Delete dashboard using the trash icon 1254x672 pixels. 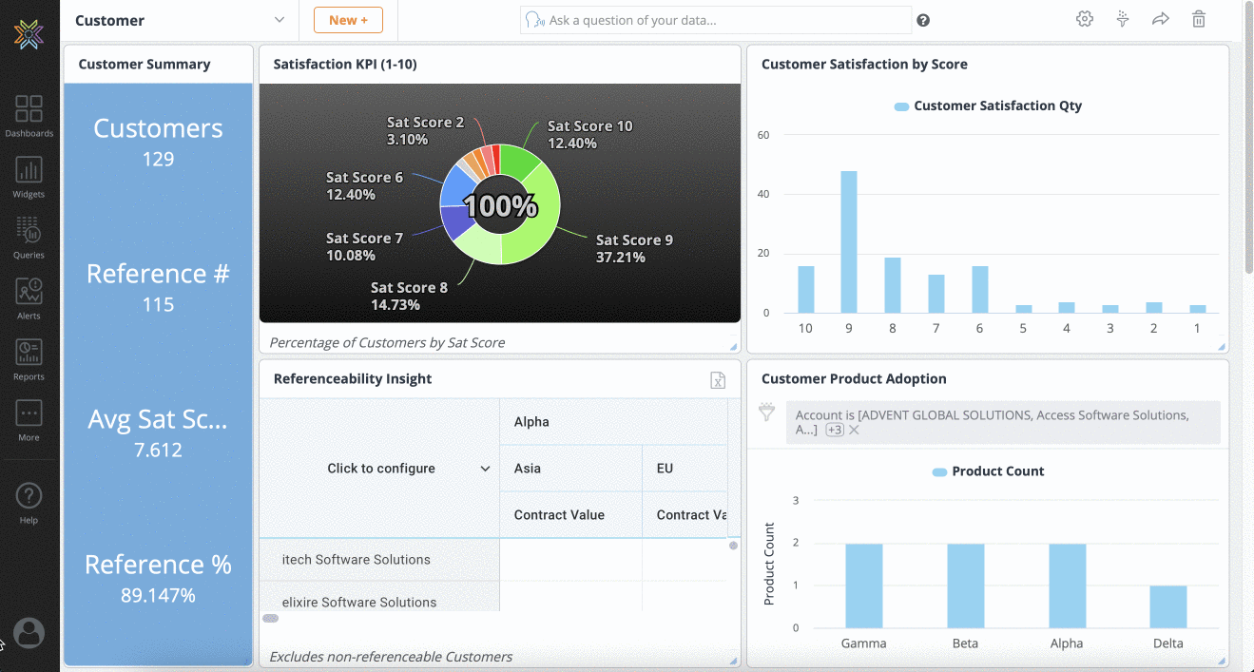pyautogui.click(x=1199, y=20)
